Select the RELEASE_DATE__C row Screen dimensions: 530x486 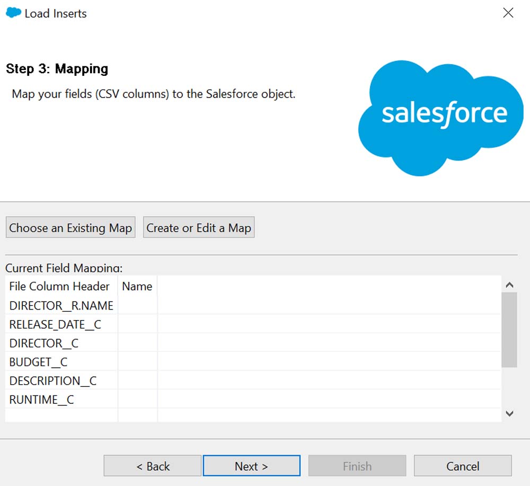55,324
